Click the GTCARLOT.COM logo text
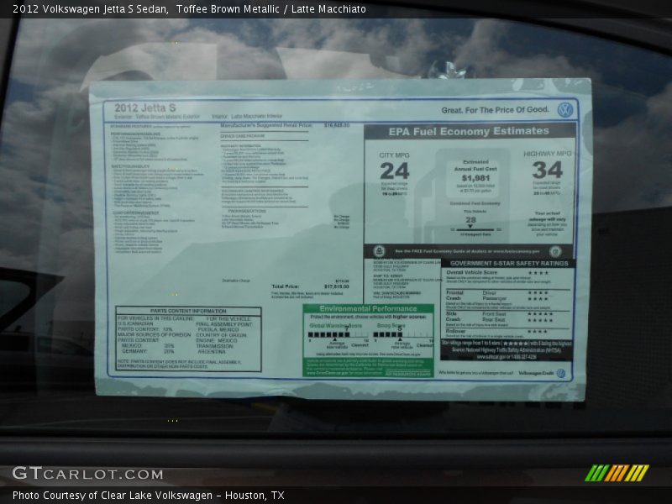672x504 pixels. tap(87, 474)
